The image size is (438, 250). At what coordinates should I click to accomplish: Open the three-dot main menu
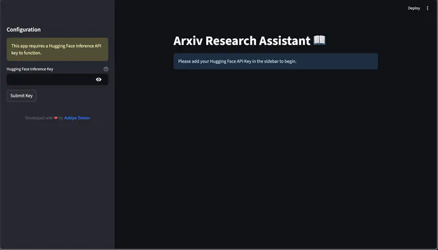[427, 8]
